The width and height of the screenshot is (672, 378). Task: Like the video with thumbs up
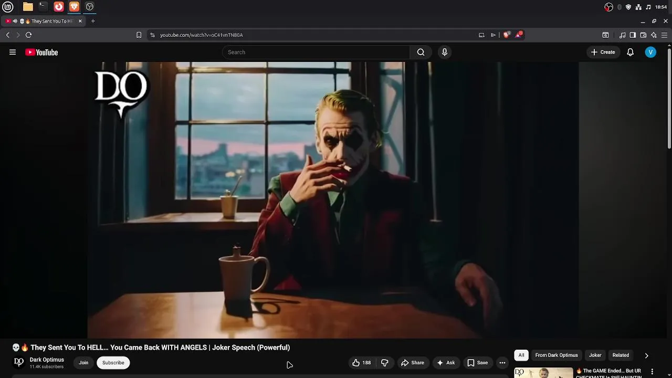click(361, 363)
